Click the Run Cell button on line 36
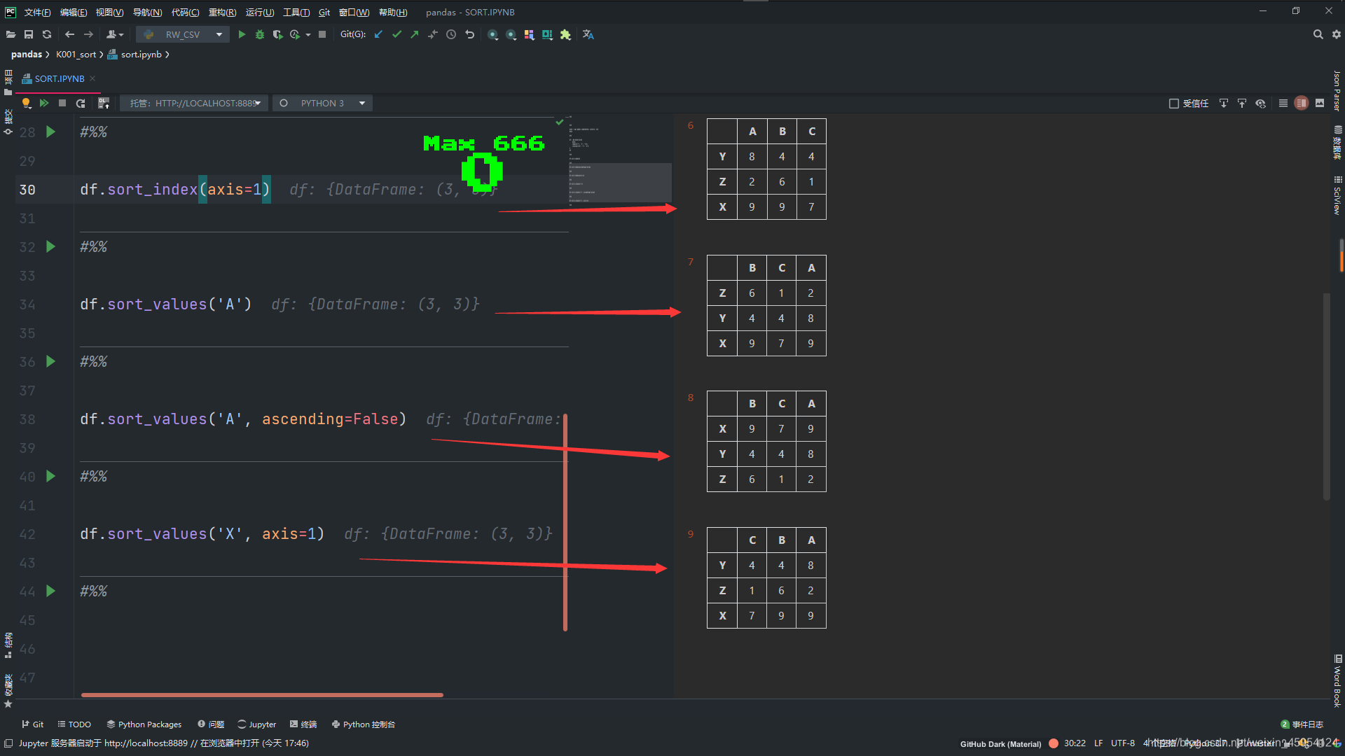The width and height of the screenshot is (1345, 756). click(x=53, y=361)
